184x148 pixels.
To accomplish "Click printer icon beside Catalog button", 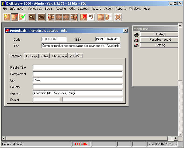I will pyautogui.click(x=136, y=46).
